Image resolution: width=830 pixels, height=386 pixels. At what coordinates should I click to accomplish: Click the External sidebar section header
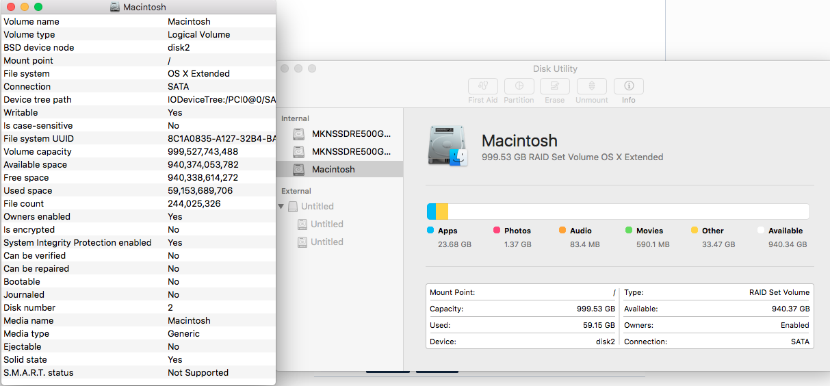[x=296, y=191]
